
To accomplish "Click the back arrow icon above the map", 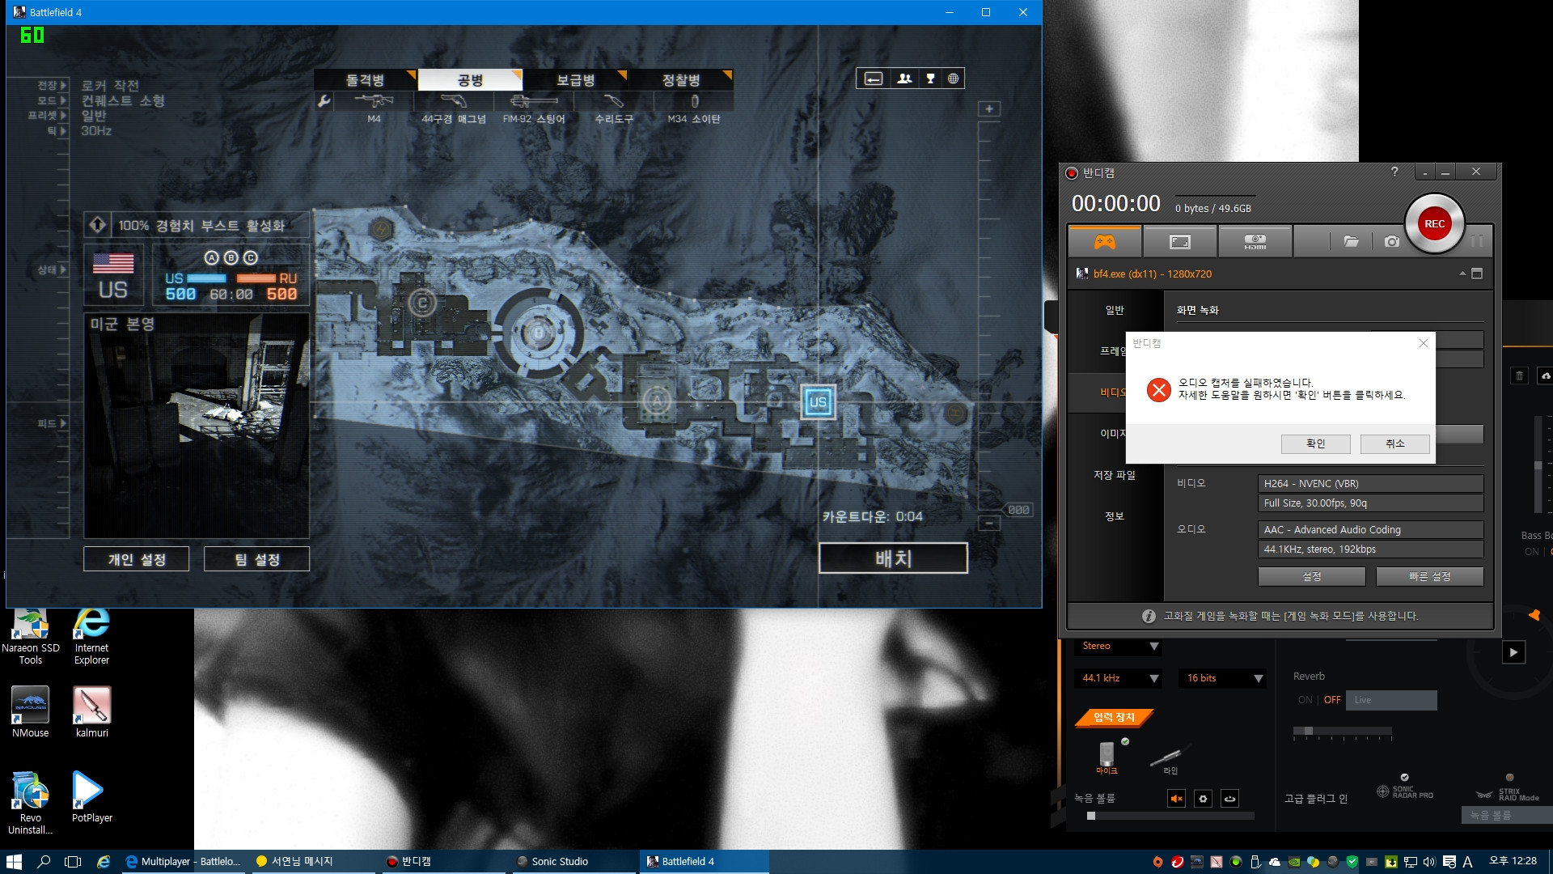I will (x=874, y=78).
